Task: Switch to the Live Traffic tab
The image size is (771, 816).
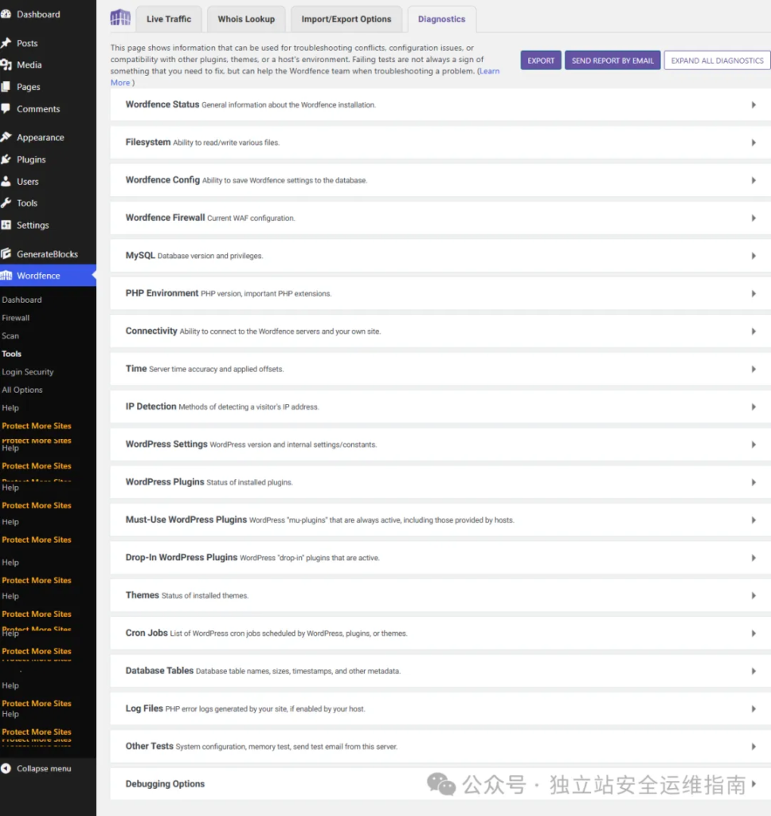Action: [169, 19]
